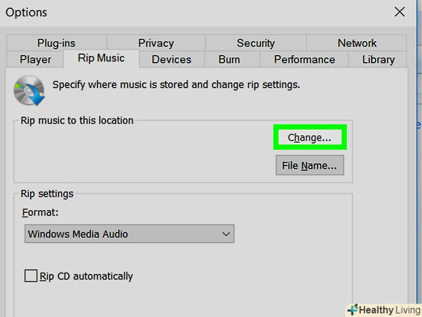Click the Healthy Living logo cross icon
This screenshot has width=422, height=317.
click(x=352, y=310)
